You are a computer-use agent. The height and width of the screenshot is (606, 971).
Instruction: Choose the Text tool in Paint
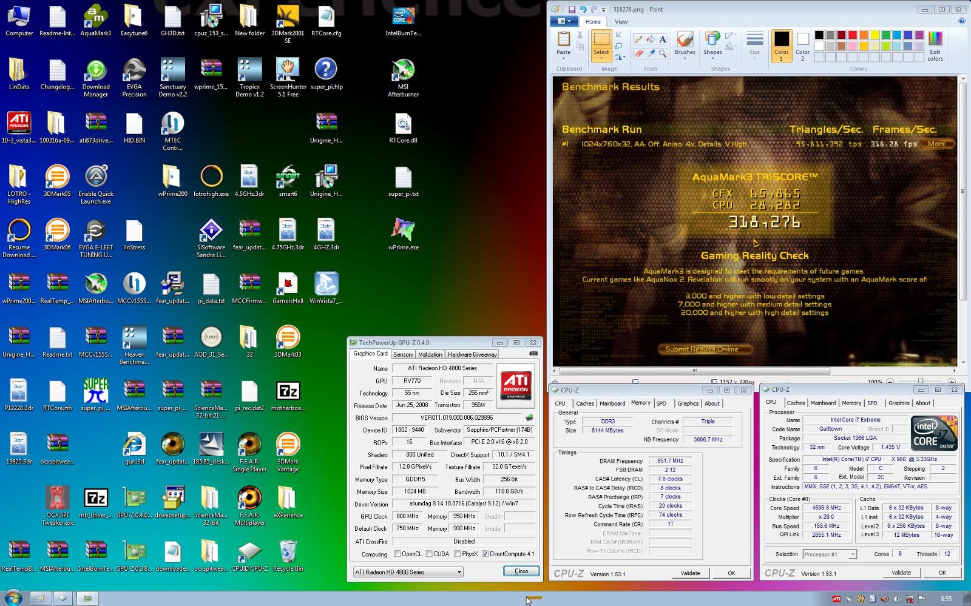tap(663, 39)
